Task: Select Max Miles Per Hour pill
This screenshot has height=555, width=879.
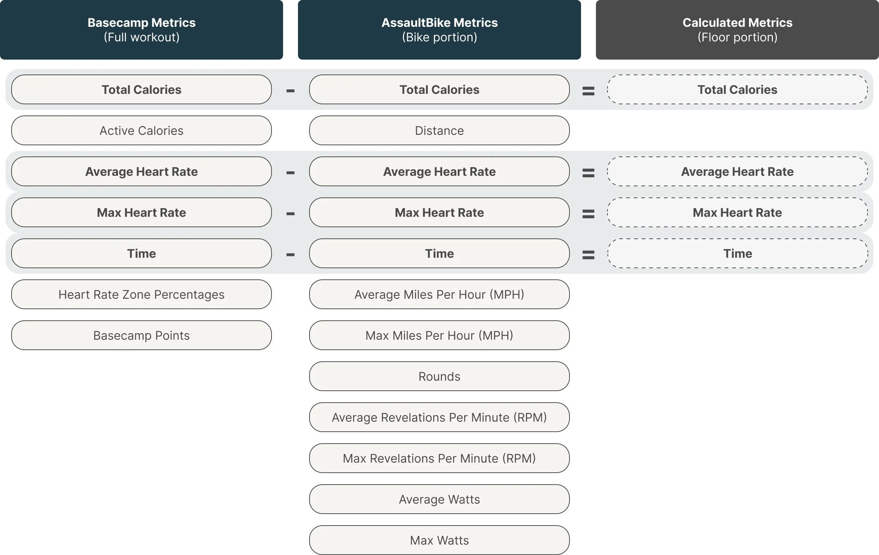Action: click(439, 335)
